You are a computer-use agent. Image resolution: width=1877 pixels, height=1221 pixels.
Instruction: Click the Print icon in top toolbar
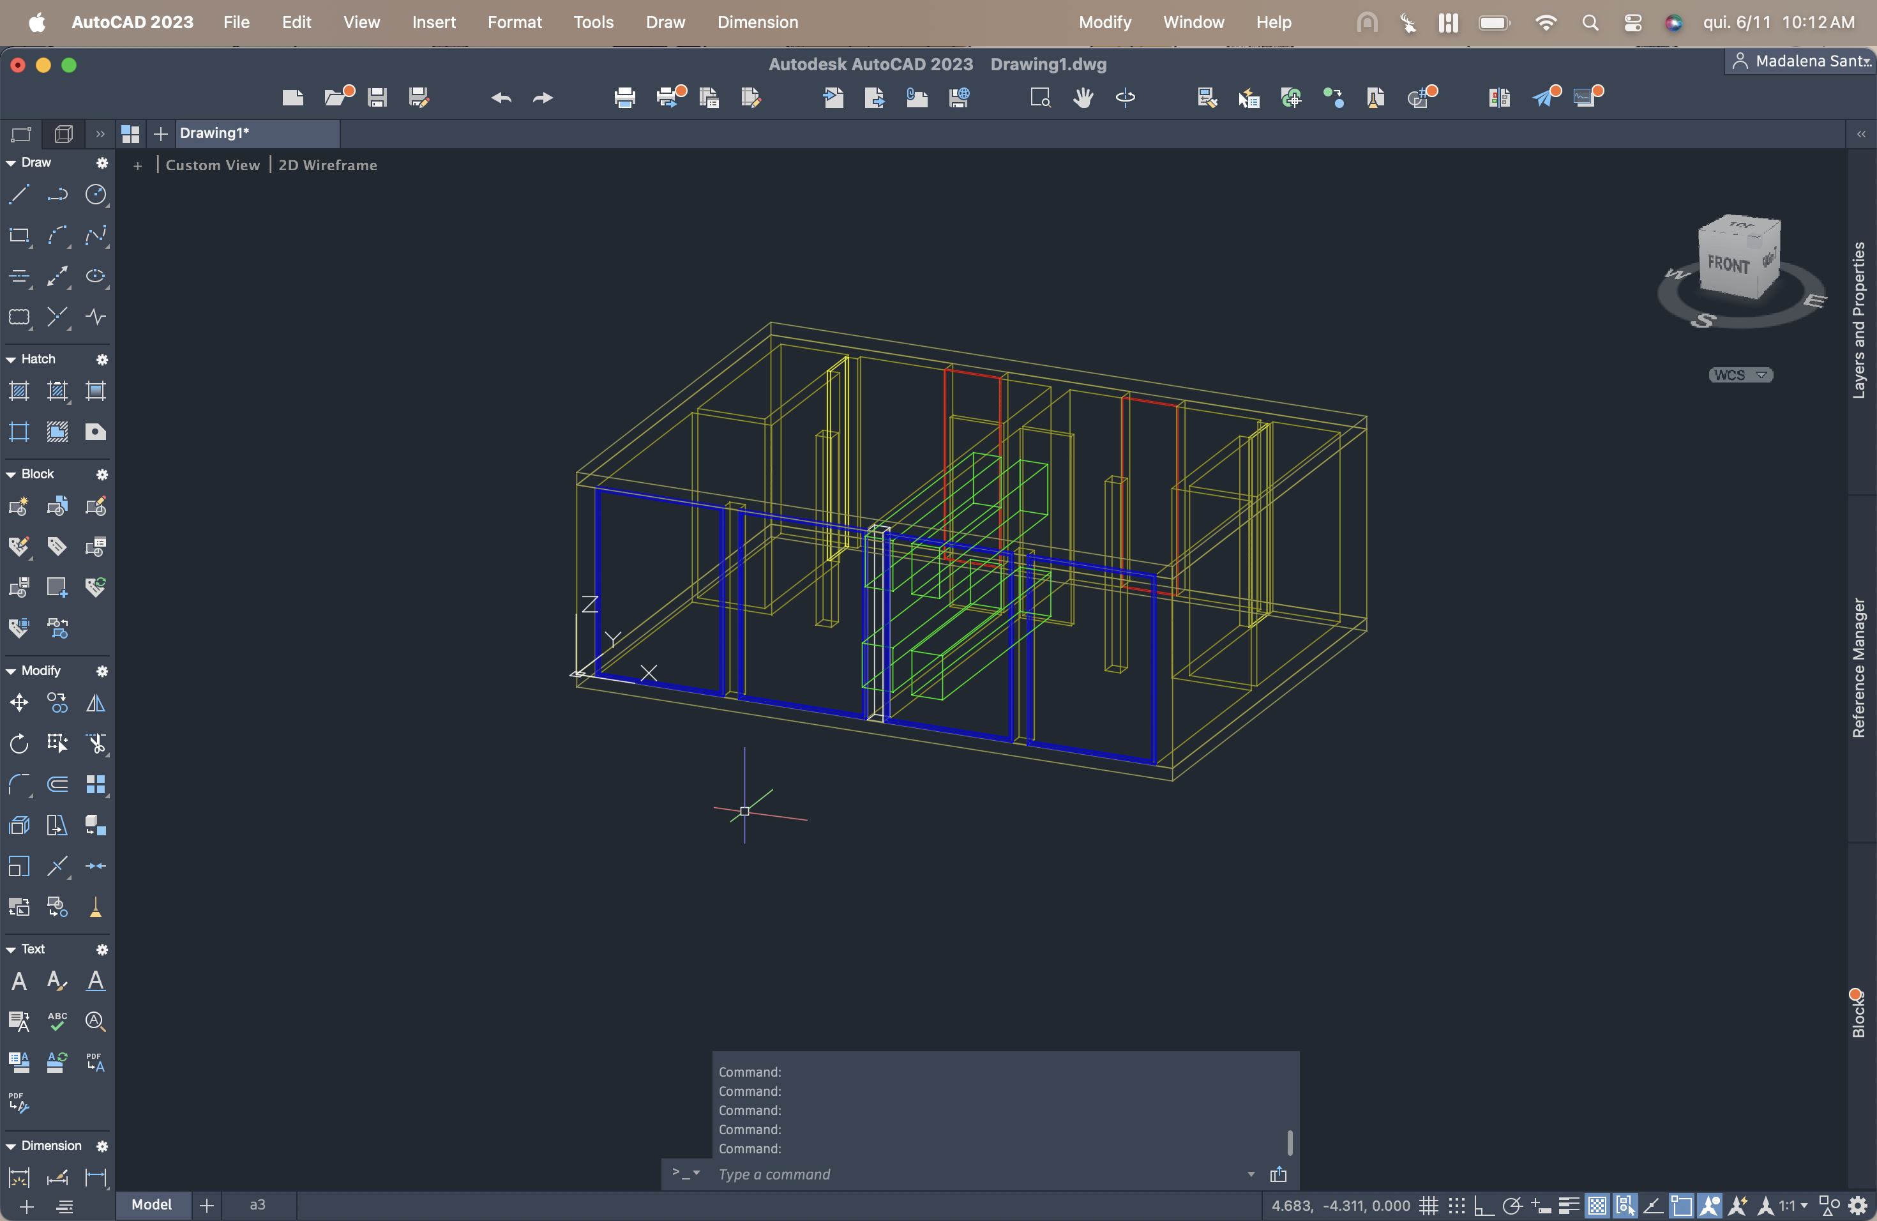click(x=624, y=98)
